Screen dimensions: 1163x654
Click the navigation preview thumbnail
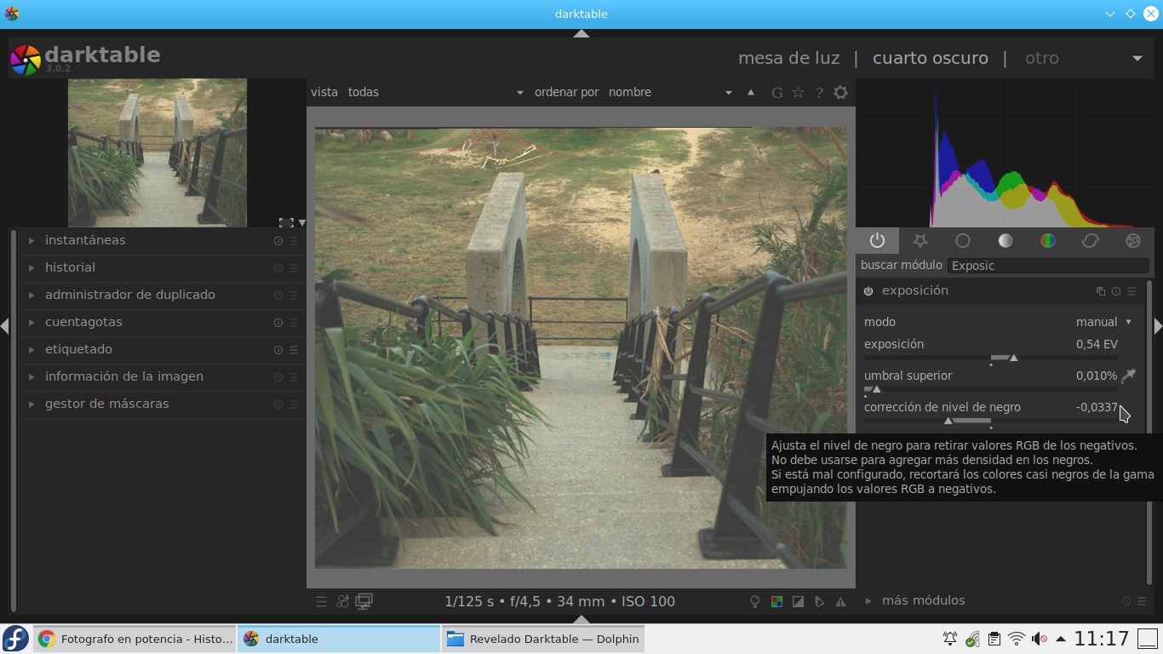[158, 152]
